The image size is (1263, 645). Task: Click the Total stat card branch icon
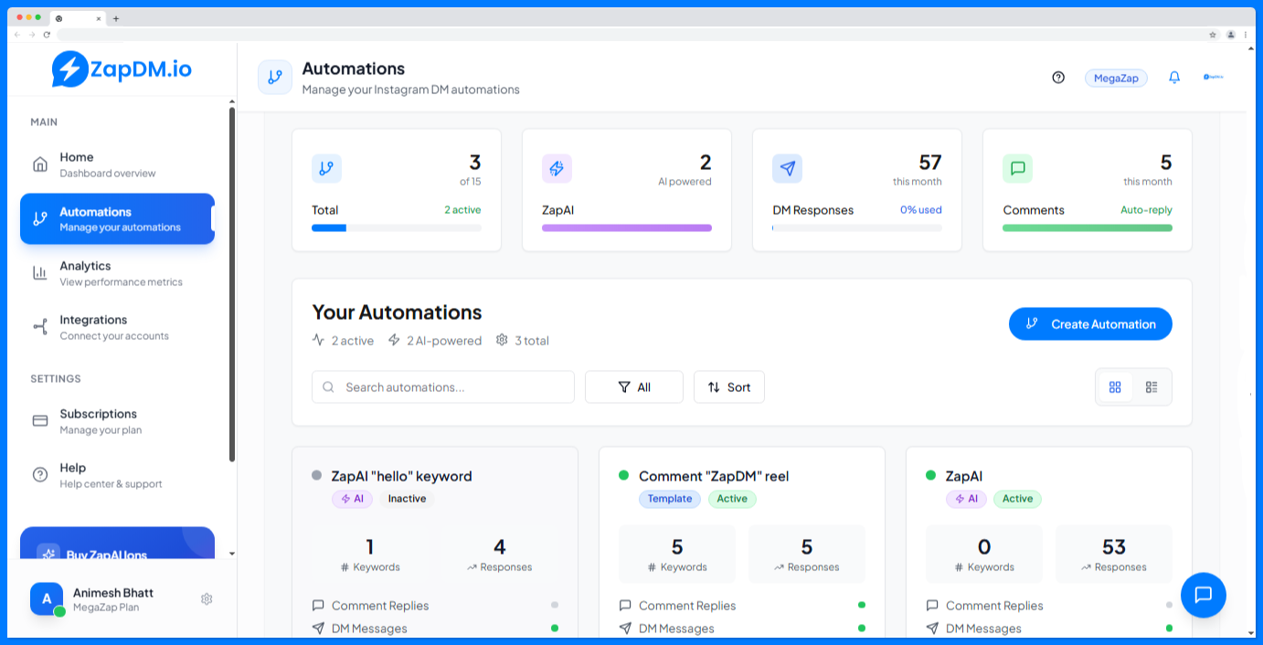coord(326,168)
